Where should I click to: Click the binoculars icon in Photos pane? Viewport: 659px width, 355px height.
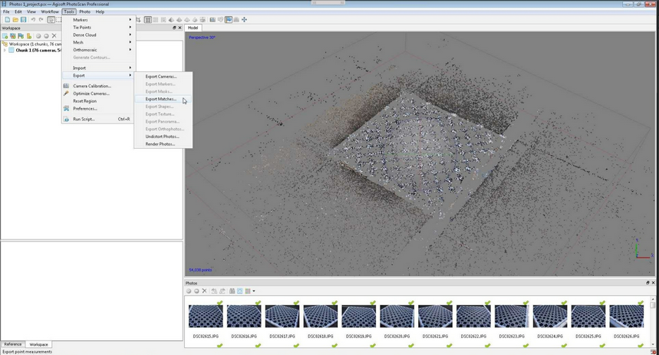click(x=232, y=291)
